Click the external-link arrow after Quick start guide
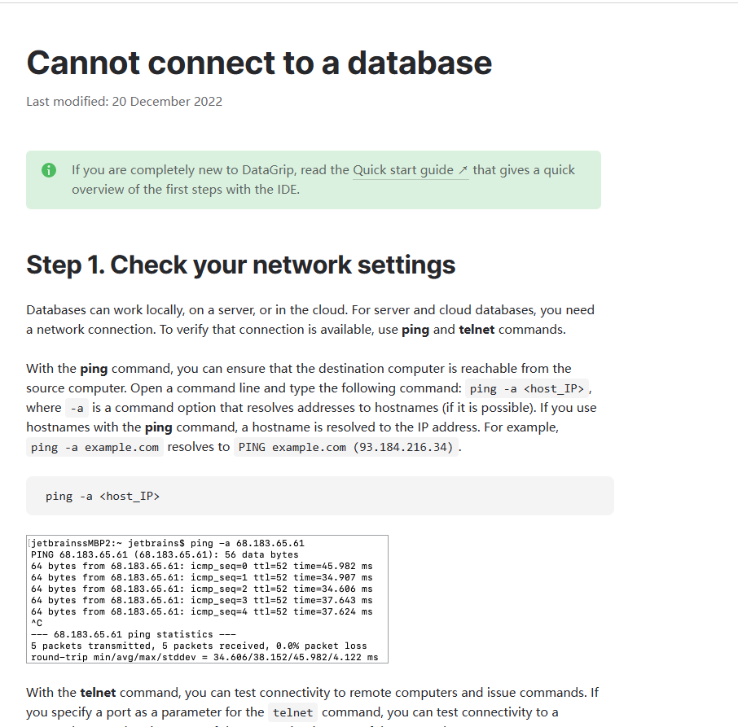738x727 pixels. point(463,170)
